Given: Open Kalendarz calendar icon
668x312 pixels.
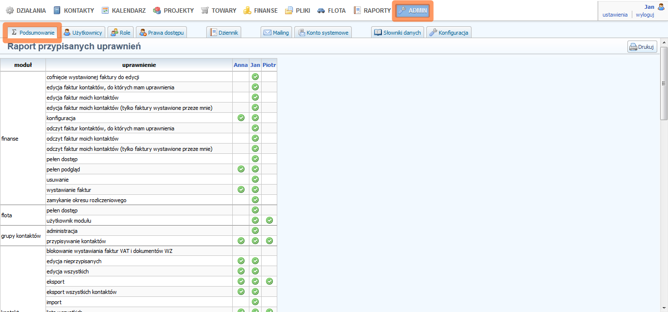Looking at the screenshot, I should [x=105, y=10].
